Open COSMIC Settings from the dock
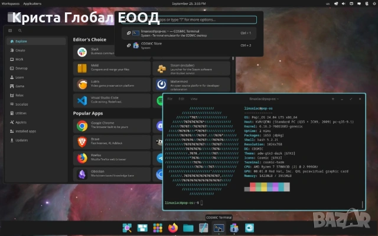The height and width of the screenshot is (236, 378). [x=249, y=228]
